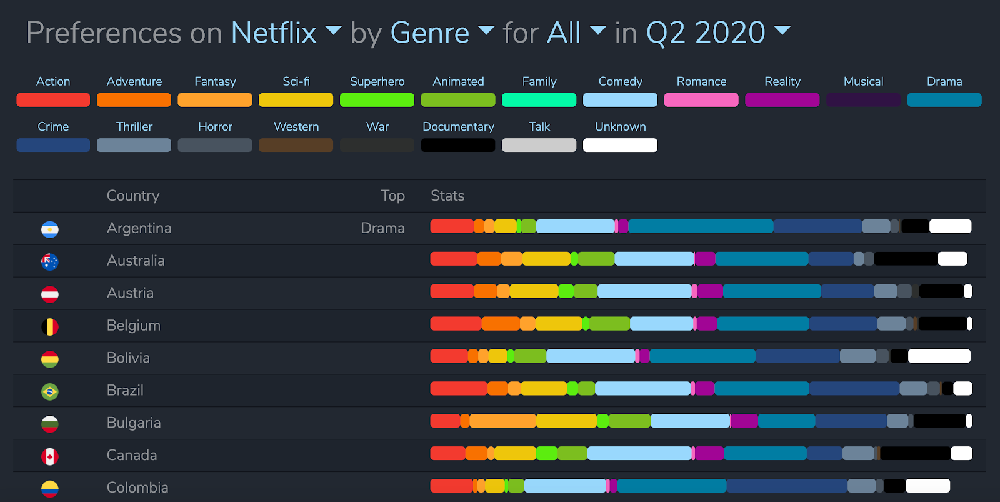Select the pink Romance genre swatch
The height and width of the screenshot is (502, 1000).
pos(701,100)
